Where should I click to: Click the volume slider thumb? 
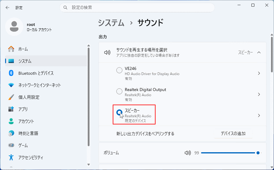[258, 153]
